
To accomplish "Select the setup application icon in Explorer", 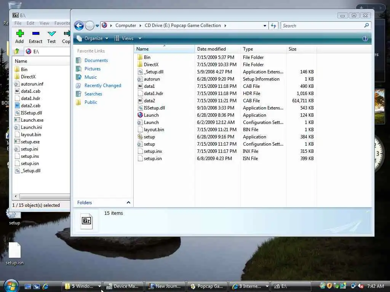I will (140, 136).
